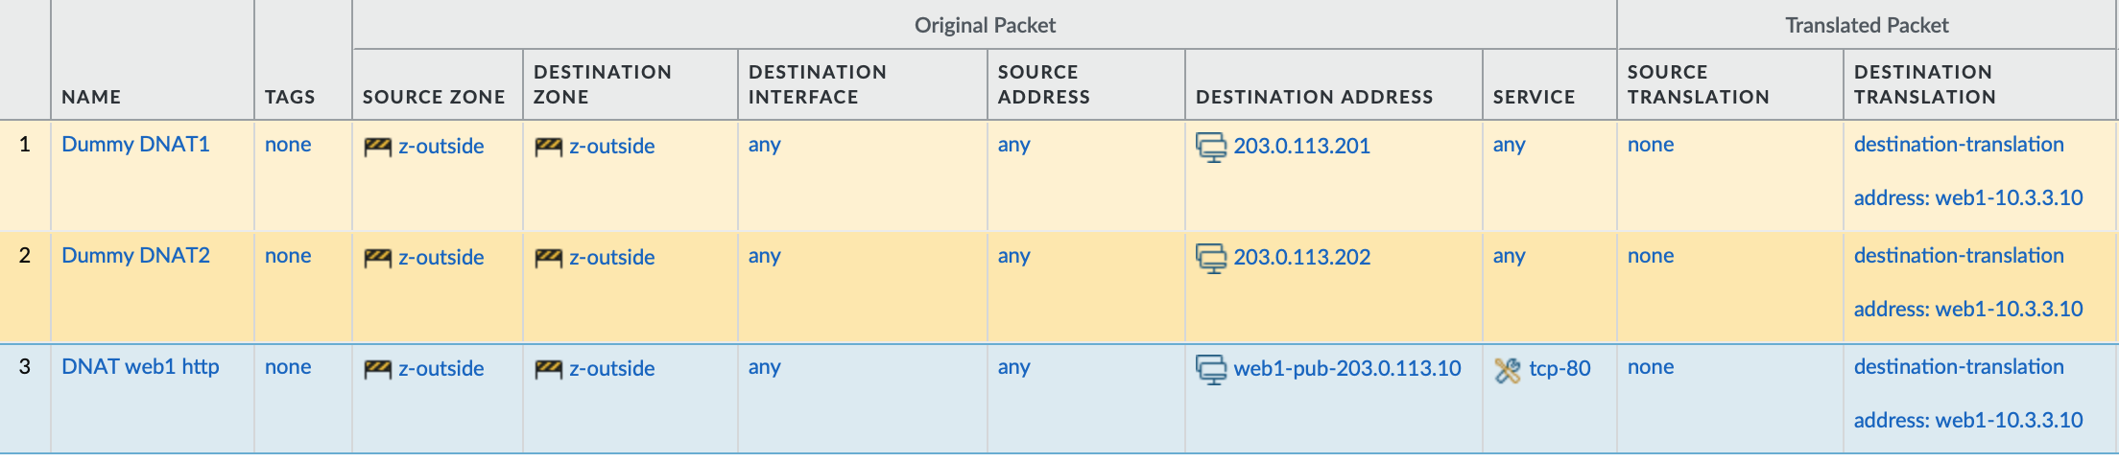The height and width of the screenshot is (462, 2119).
Task: Click destination-translation link in Dummy DNAT2 row
Action: coord(1958,256)
